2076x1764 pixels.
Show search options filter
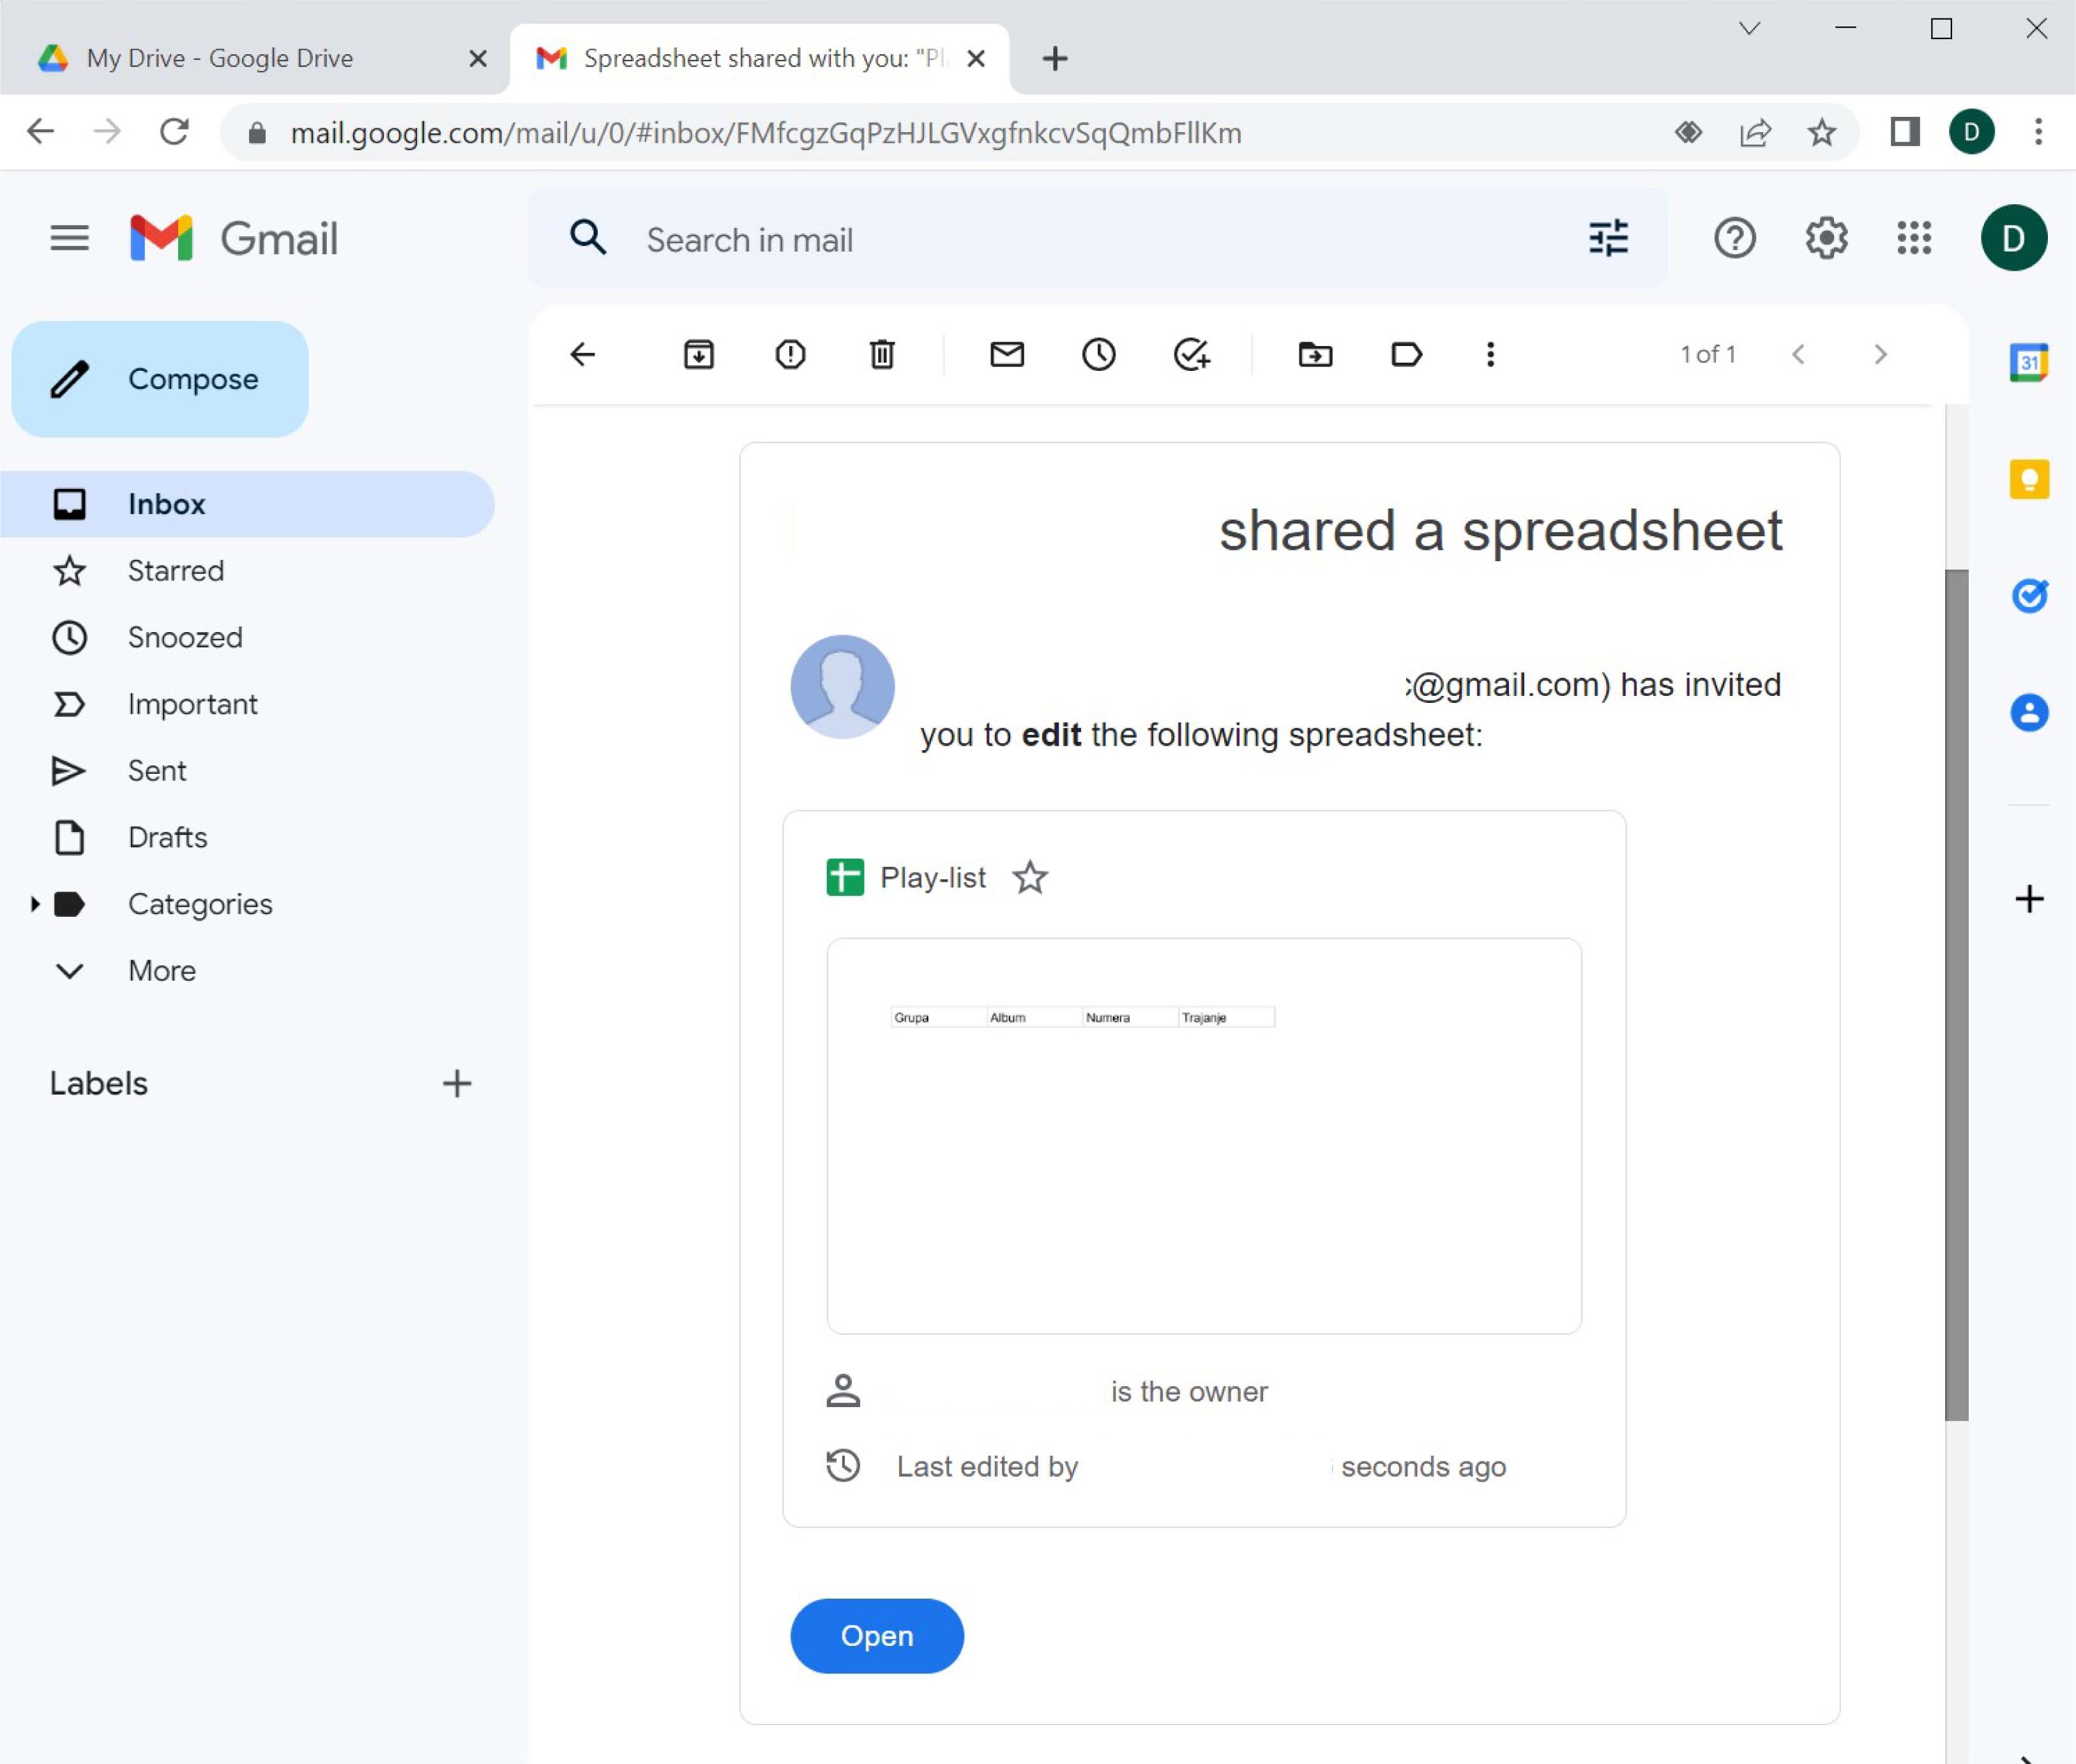(x=1608, y=238)
